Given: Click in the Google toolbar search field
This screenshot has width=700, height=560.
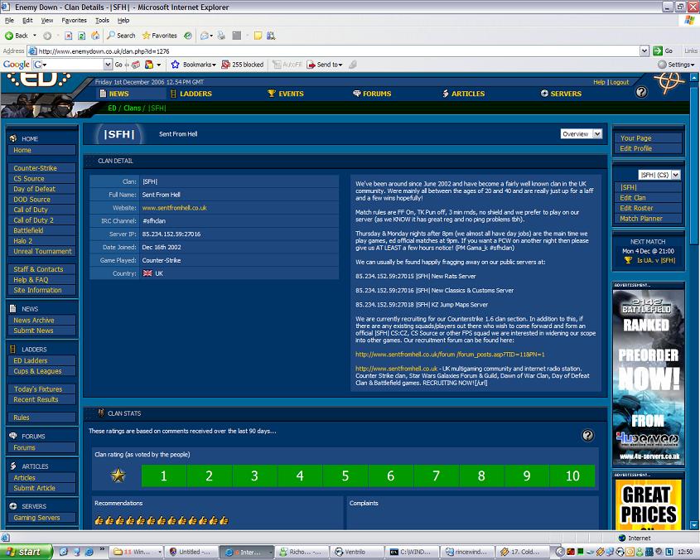Looking at the screenshot, I should (72, 65).
